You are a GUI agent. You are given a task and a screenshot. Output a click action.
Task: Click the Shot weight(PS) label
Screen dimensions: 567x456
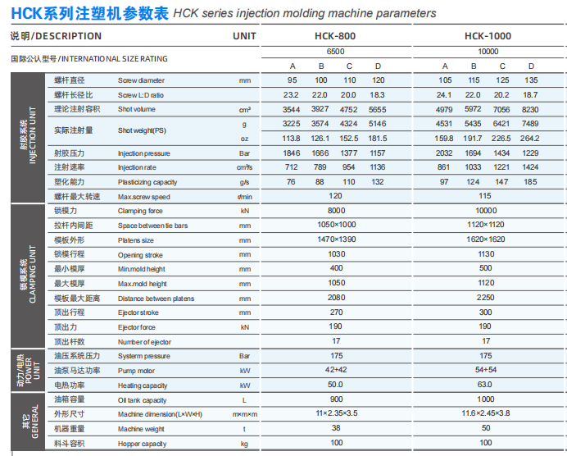click(x=142, y=130)
